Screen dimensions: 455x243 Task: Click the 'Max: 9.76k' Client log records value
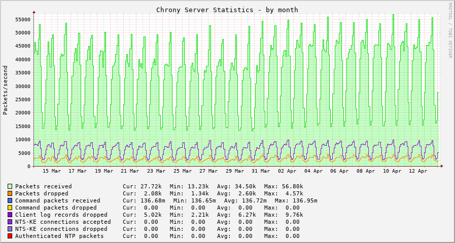tap(284, 215)
